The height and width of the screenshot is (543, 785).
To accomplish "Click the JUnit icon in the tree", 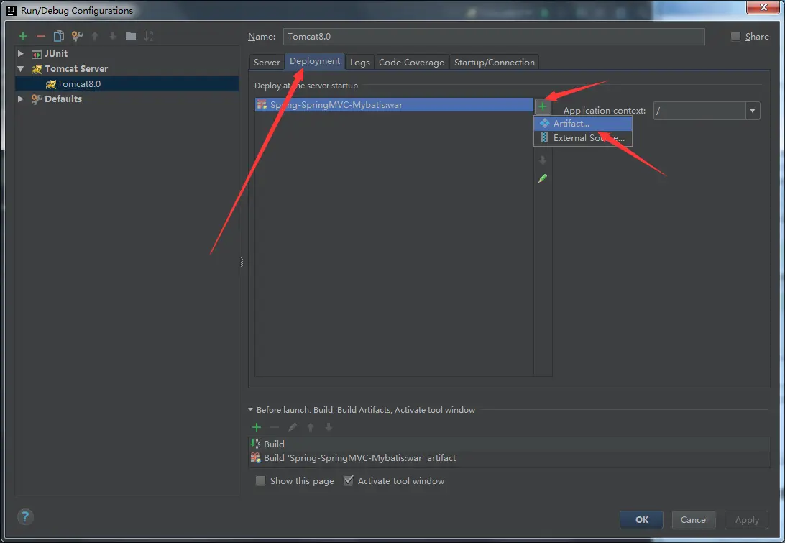I will [37, 54].
